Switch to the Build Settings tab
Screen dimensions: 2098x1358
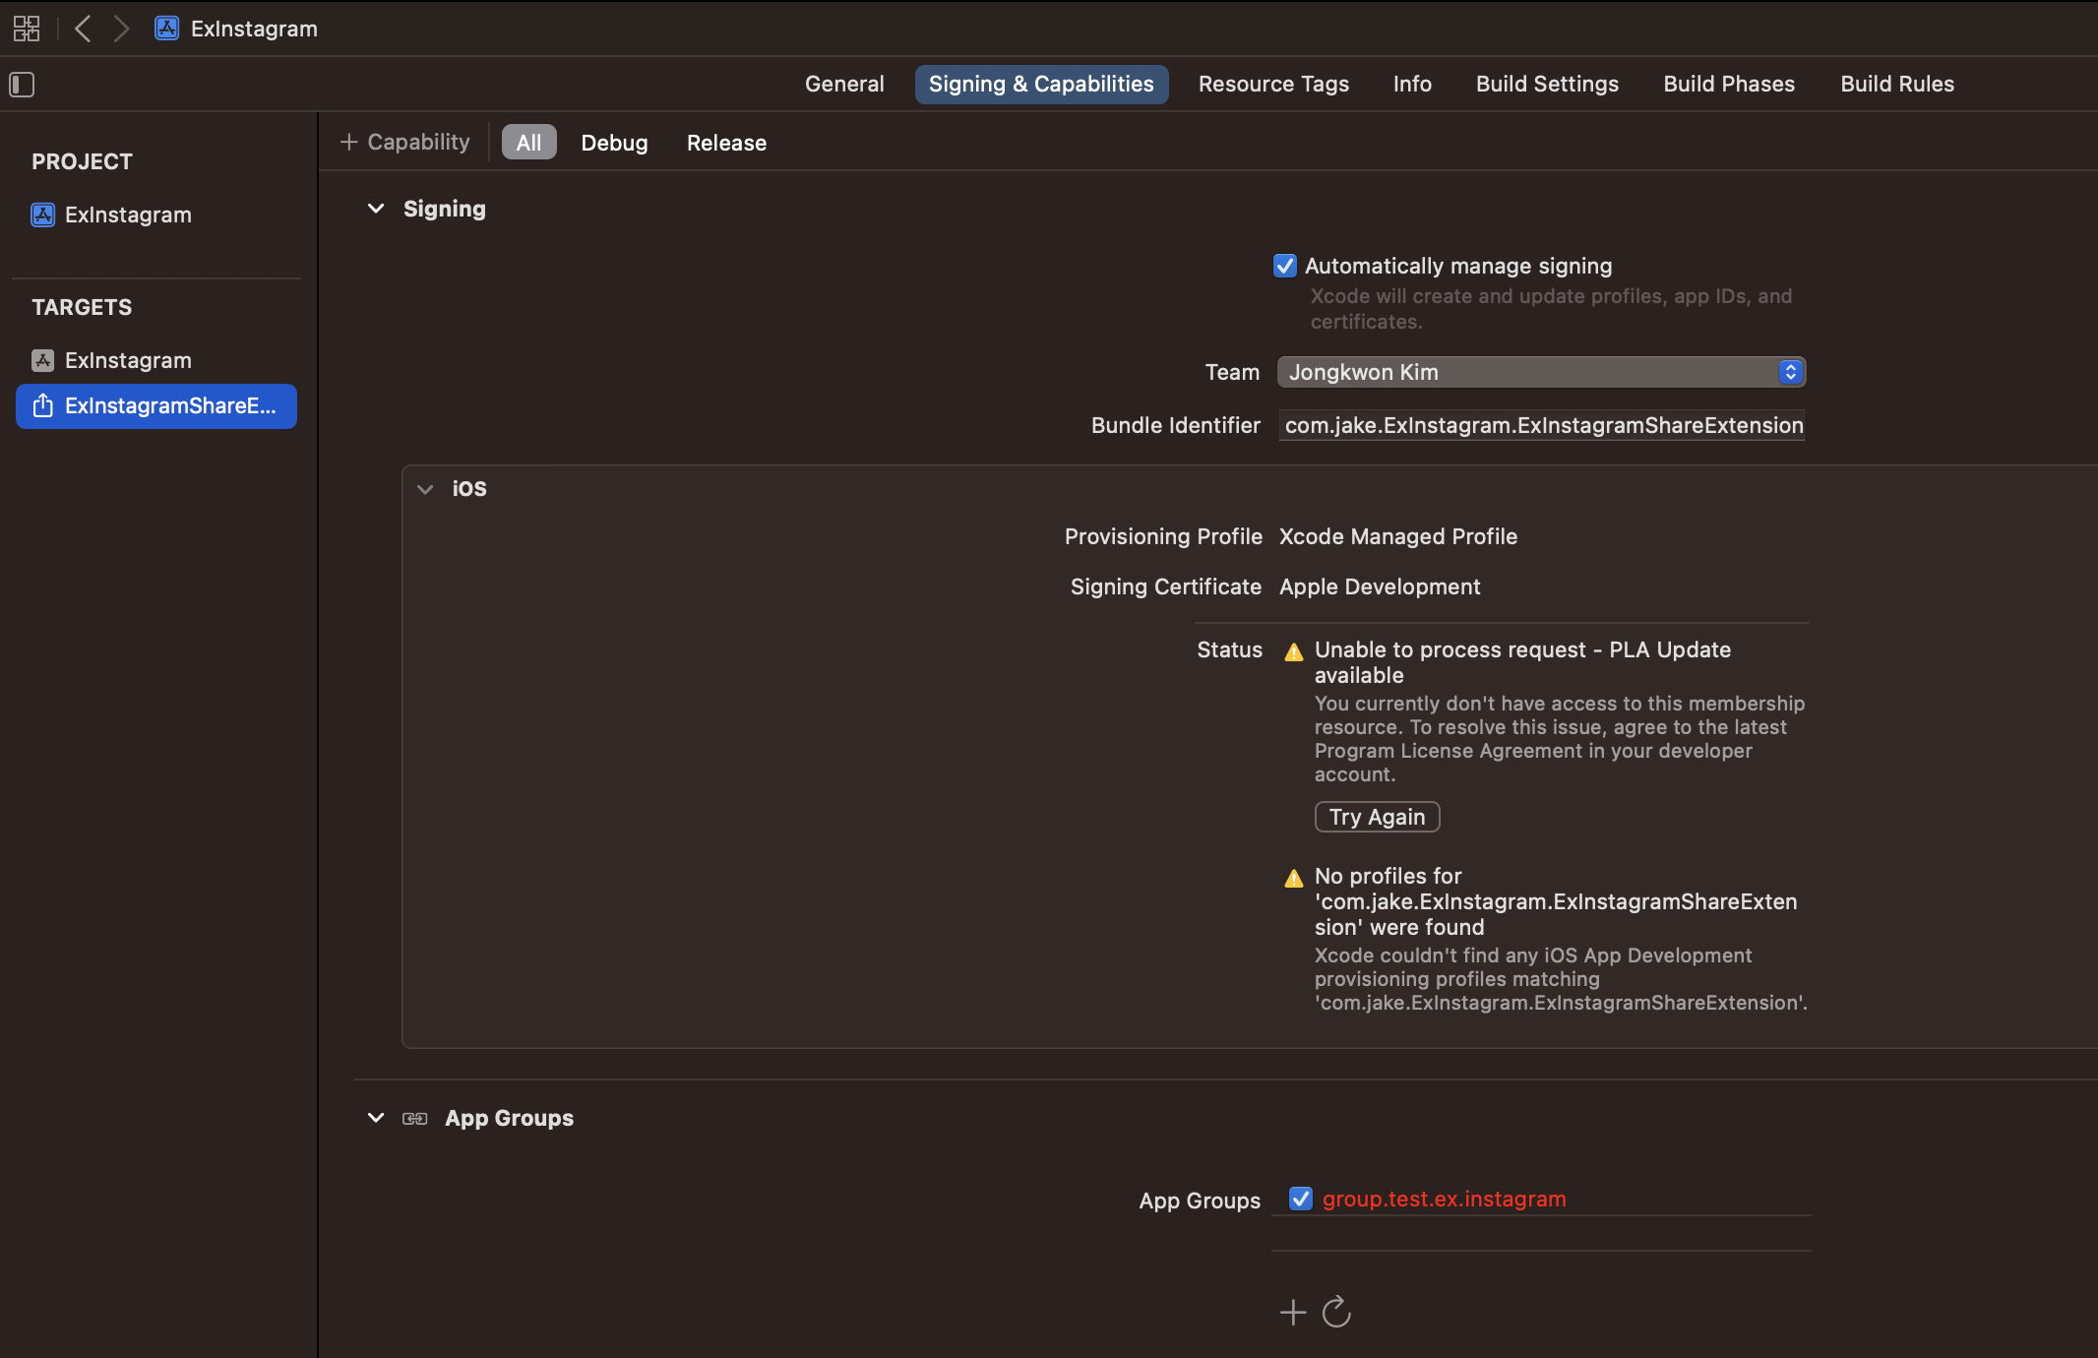(1547, 85)
